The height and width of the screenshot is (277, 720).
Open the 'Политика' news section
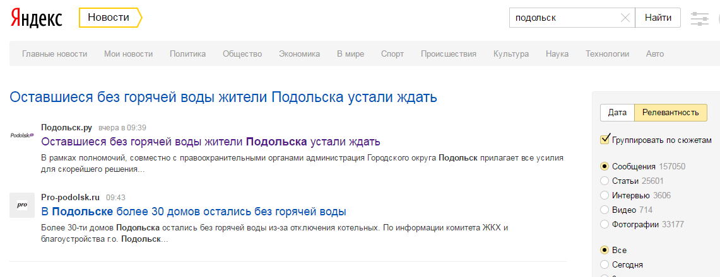(187, 54)
